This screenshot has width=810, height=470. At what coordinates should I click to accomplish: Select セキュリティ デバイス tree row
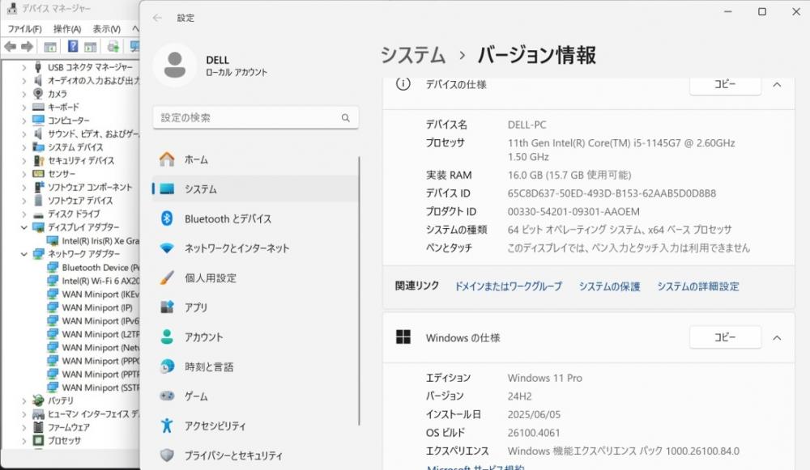coord(74,161)
